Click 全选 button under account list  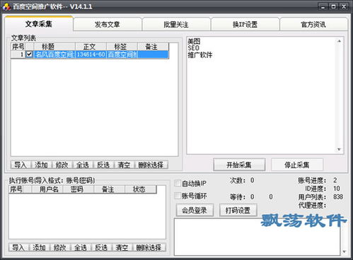[x=81, y=247]
